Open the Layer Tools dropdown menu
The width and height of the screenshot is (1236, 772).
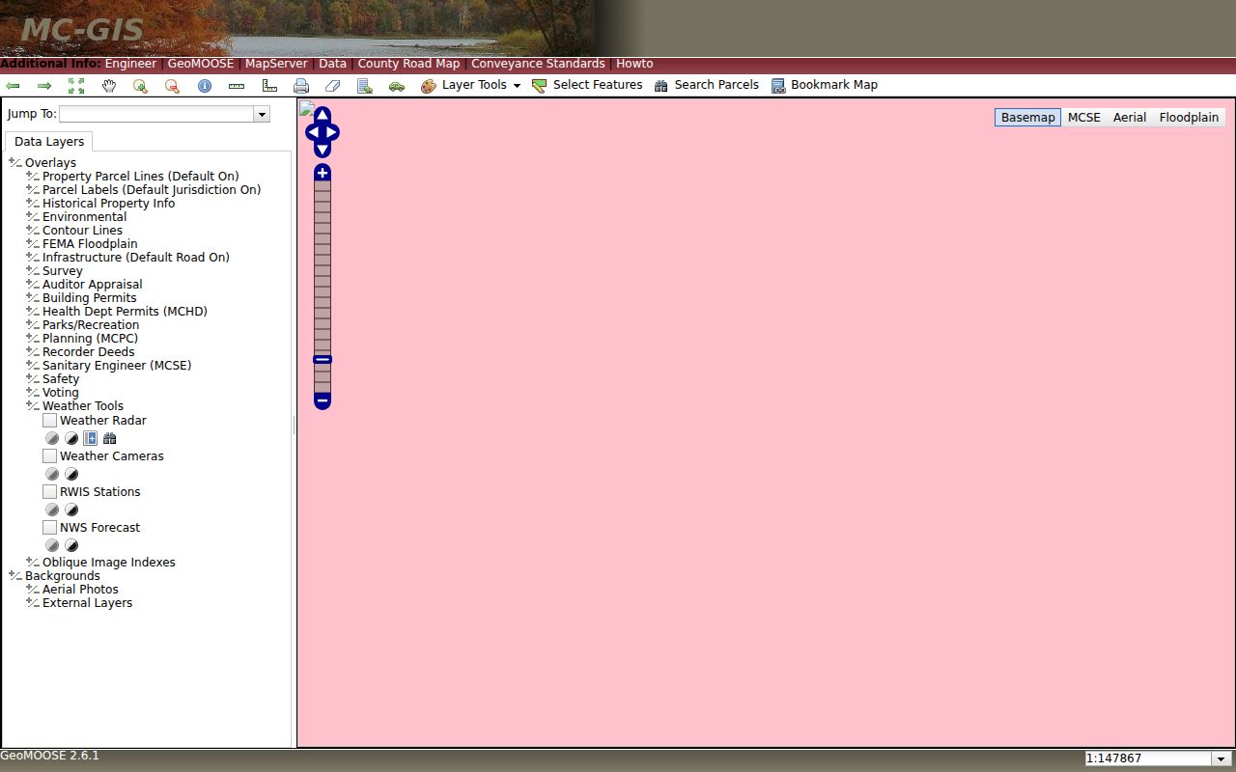coord(471,85)
